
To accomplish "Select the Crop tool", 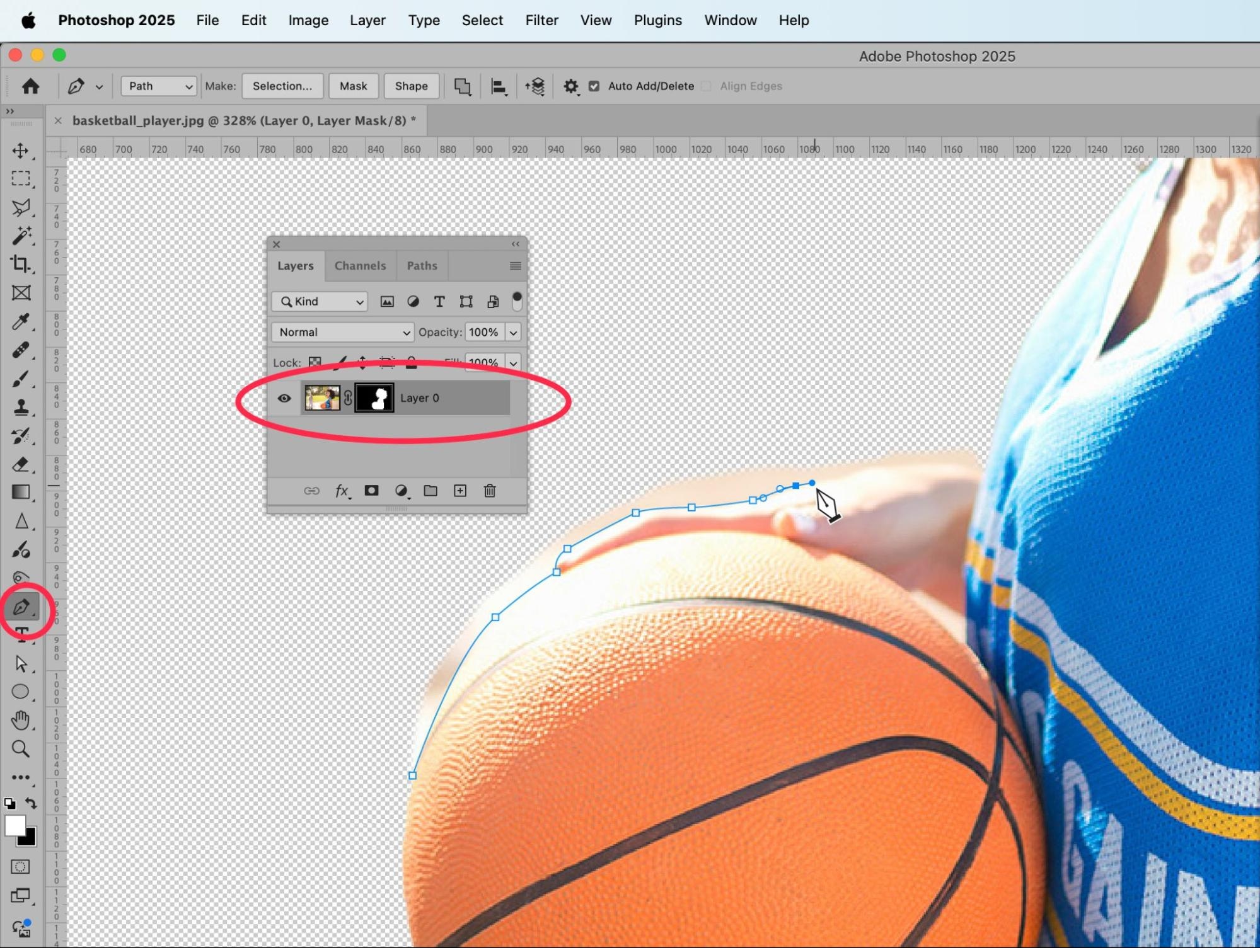I will click(x=21, y=264).
